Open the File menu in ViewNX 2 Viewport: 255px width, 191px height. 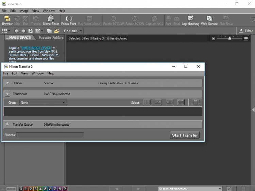[4, 11]
